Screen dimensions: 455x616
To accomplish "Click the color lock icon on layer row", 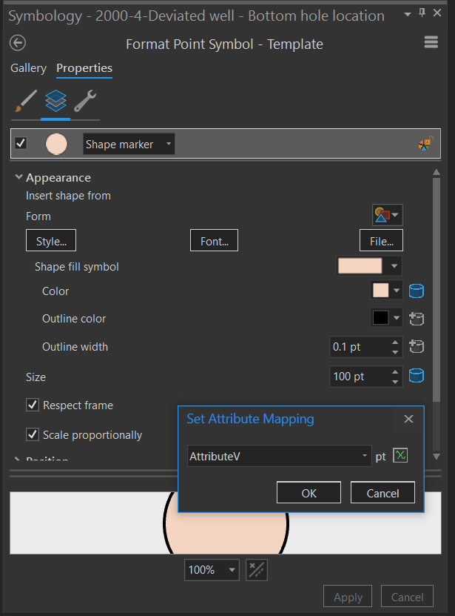I will pos(425,143).
